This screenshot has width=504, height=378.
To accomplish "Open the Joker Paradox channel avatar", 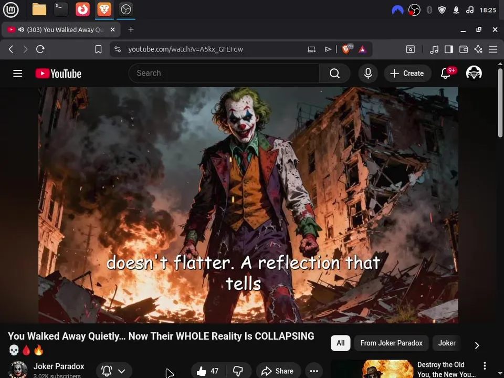I will coord(18,370).
